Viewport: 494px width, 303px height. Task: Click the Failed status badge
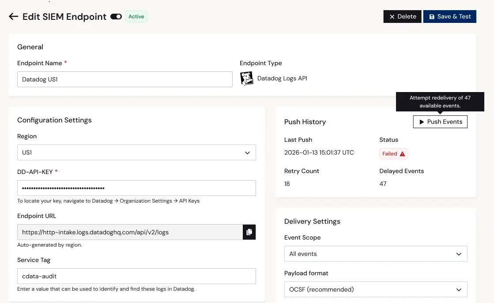393,154
